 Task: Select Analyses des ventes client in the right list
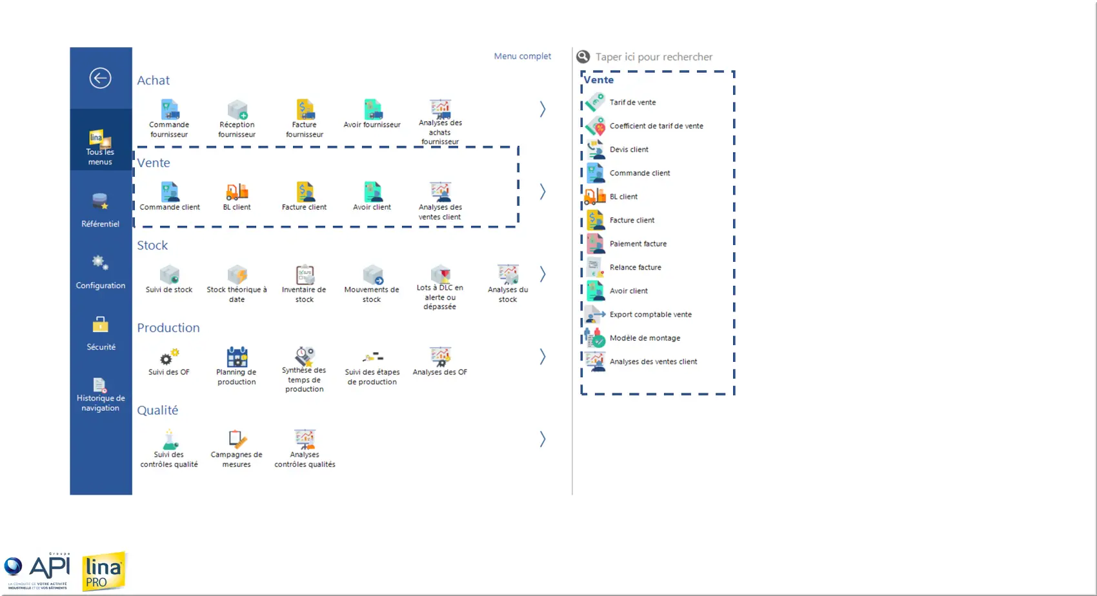tap(653, 361)
